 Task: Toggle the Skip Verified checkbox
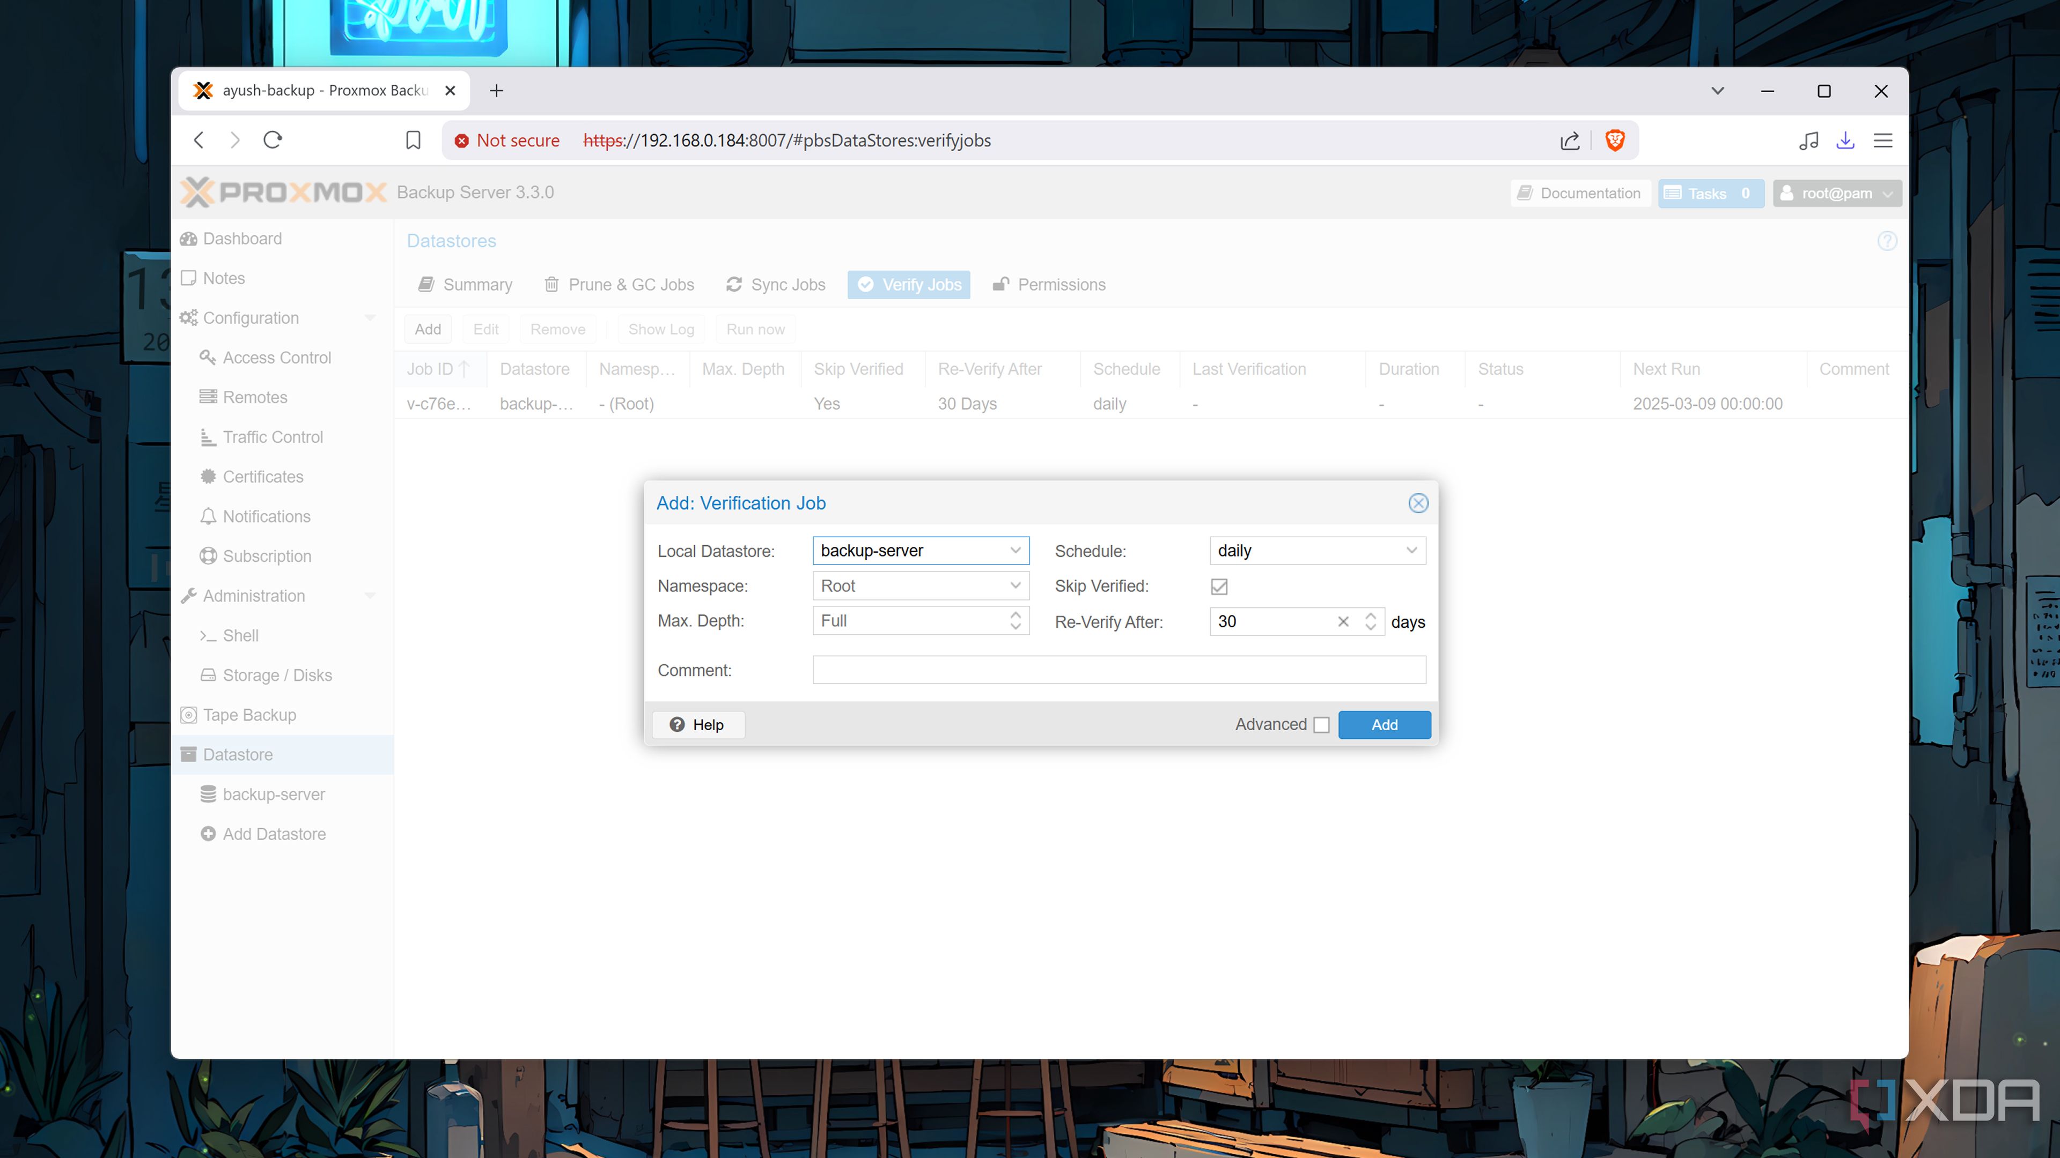click(1219, 587)
